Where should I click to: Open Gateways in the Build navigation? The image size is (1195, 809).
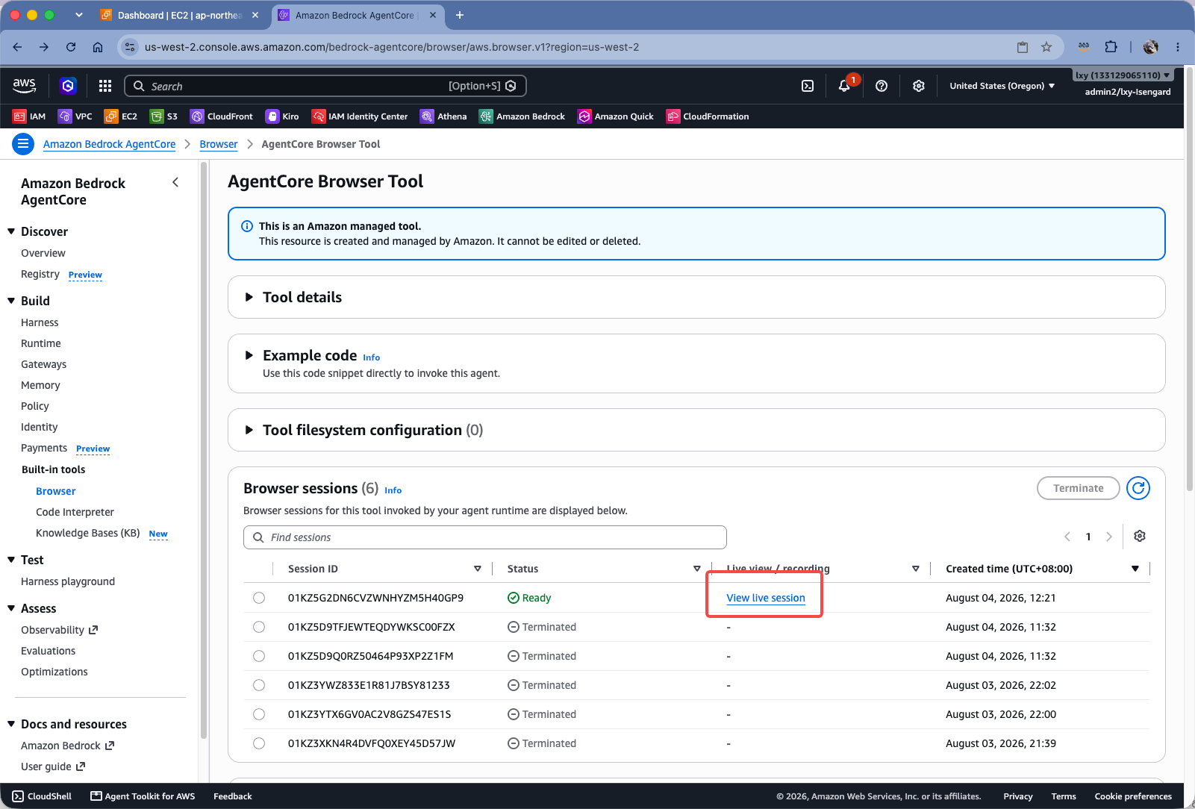[44, 364]
